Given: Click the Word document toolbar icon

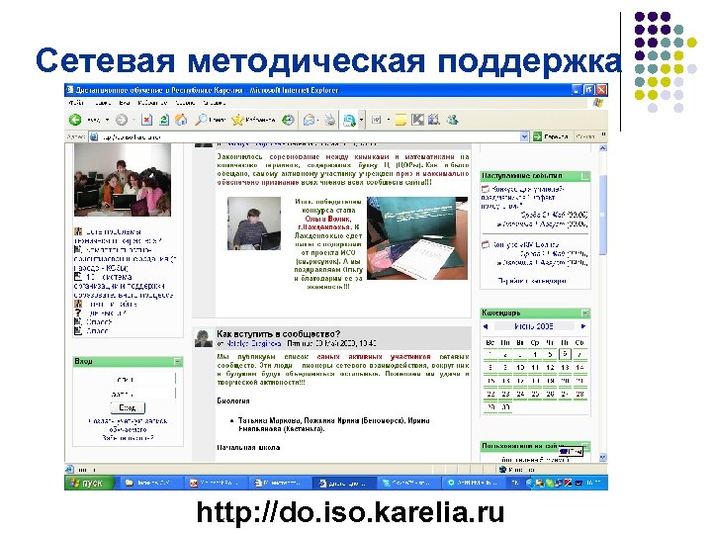Looking at the screenshot, I should click(x=377, y=120).
